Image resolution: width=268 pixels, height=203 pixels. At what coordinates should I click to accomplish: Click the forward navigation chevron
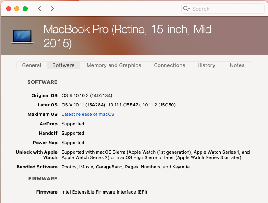[x=52, y=9]
